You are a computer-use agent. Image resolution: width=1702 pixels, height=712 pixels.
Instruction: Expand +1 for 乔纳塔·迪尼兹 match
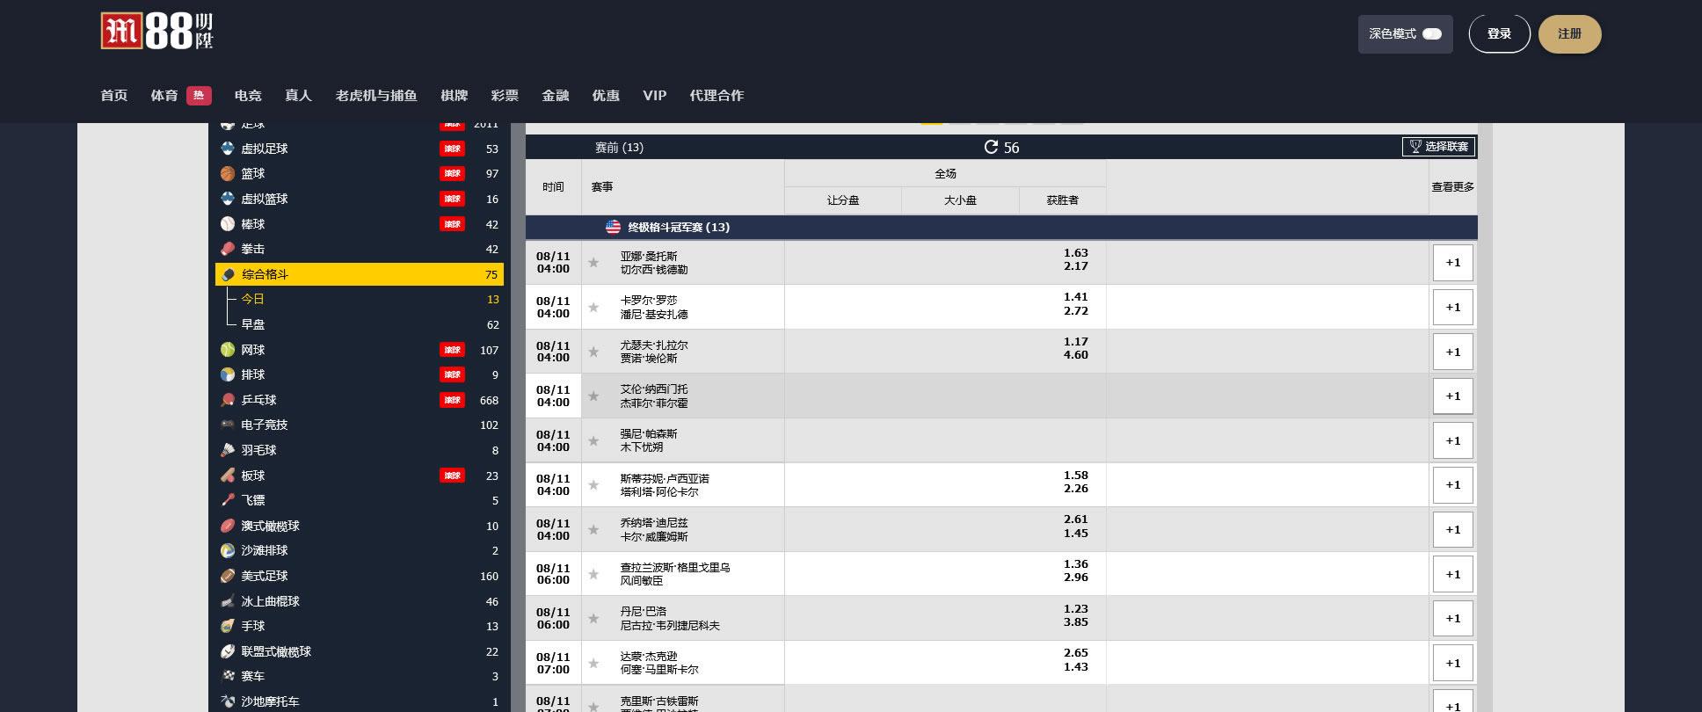[1452, 530]
